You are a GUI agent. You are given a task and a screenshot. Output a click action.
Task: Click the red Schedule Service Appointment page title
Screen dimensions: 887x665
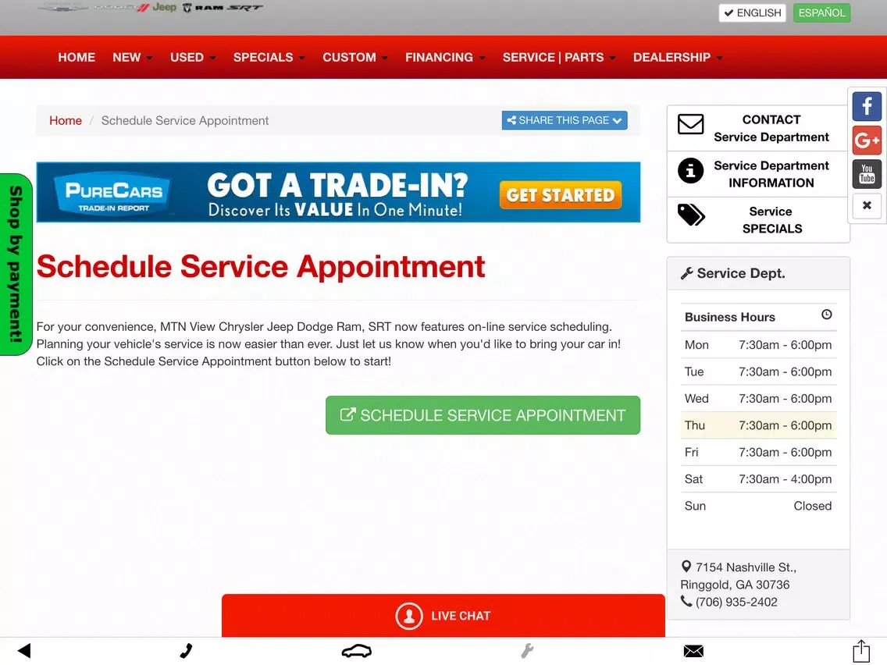261,267
